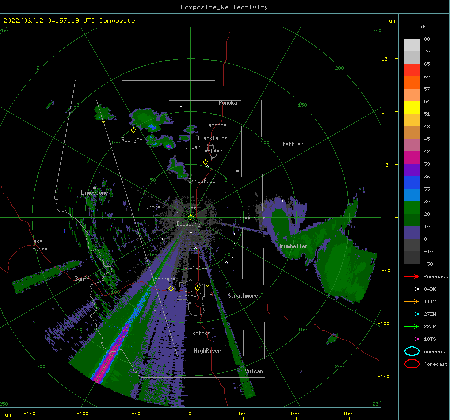
Task: Click the magenta 18TS arrow legend icon
Action: click(412, 339)
